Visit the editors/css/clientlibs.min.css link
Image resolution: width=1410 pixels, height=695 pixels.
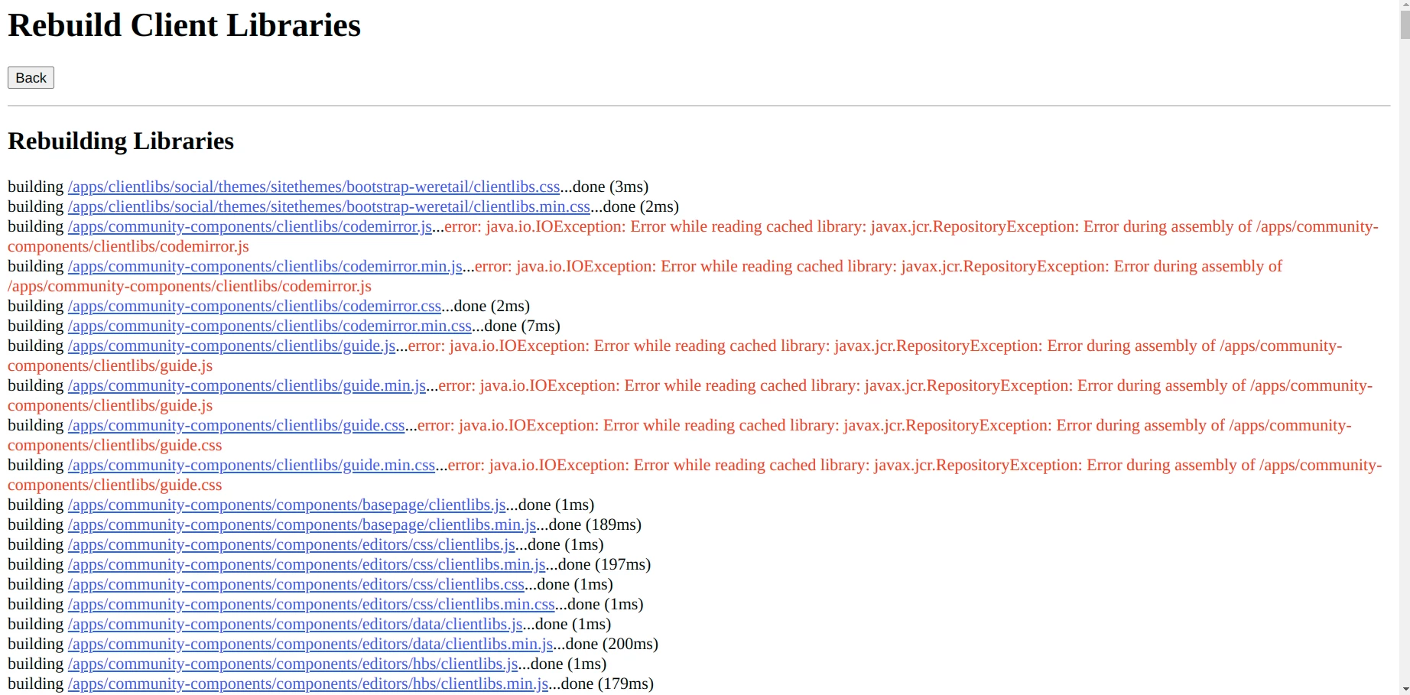(311, 604)
